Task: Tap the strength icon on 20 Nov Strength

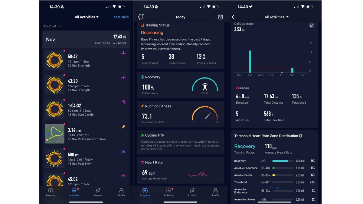Action: pos(123,53)
